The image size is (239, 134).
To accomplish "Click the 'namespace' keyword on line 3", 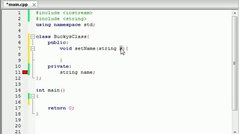I will 67,25.
